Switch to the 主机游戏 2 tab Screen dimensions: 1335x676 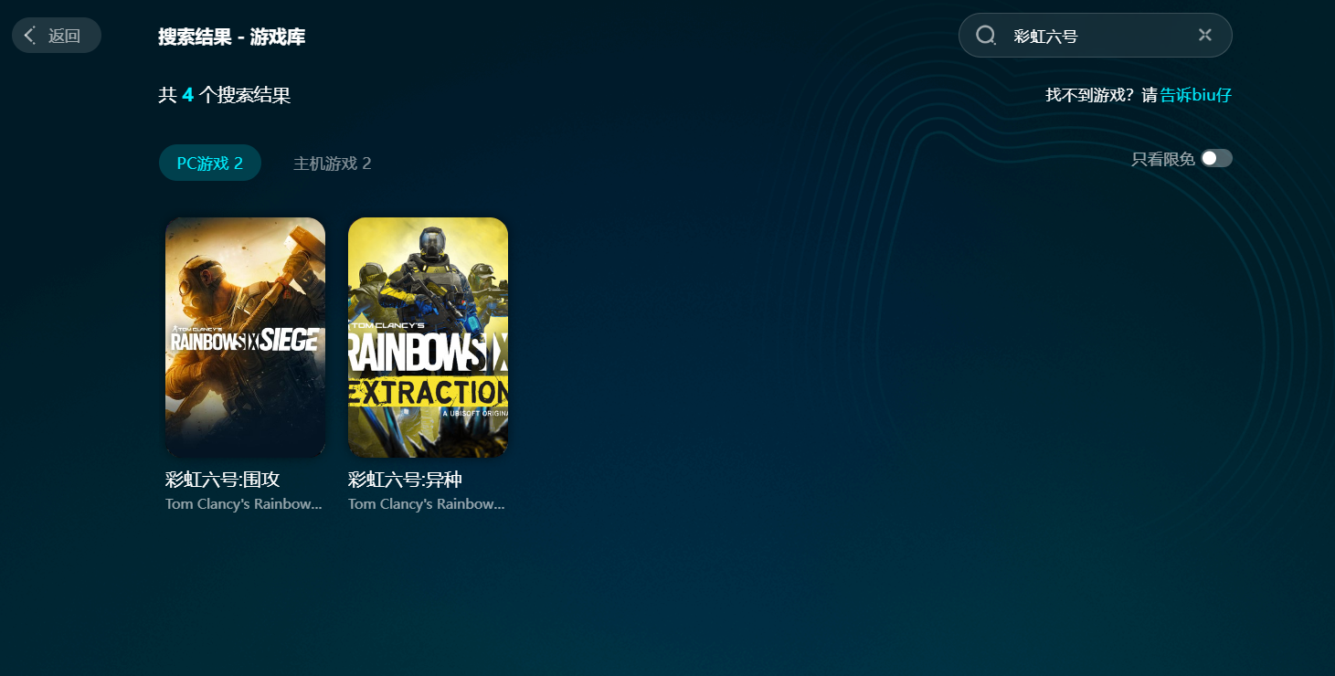click(x=332, y=164)
